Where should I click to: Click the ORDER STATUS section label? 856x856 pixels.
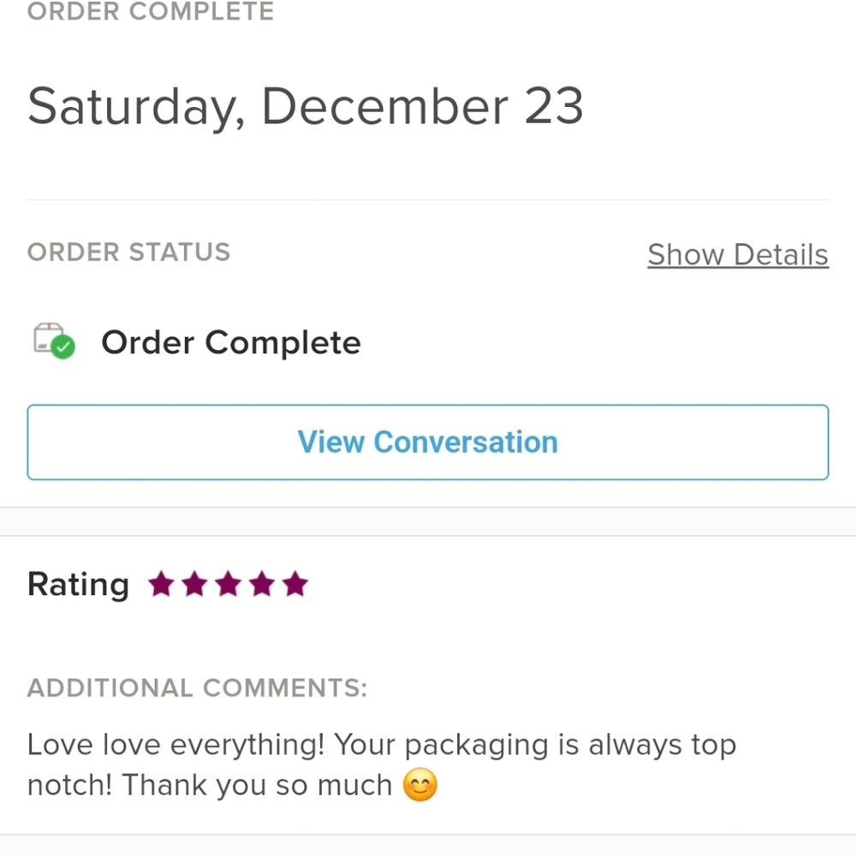[128, 252]
